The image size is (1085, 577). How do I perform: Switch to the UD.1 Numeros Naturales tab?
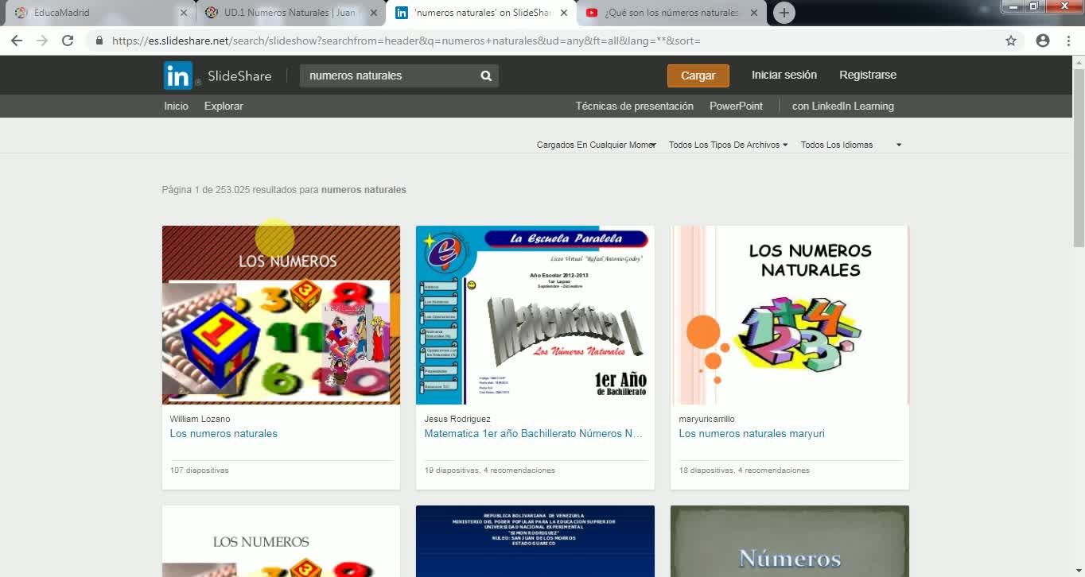[290, 13]
